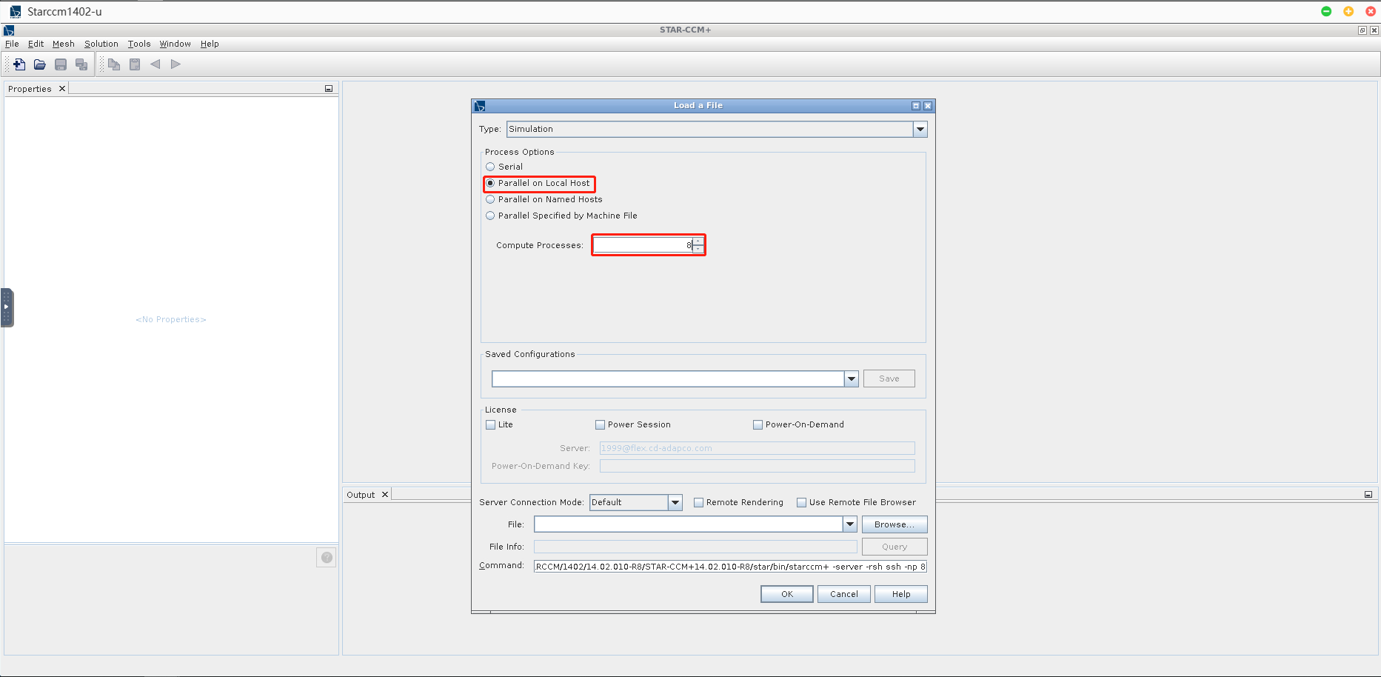This screenshot has width=1381, height=677.
Task: Open the Window menu
Action: click(x=175, y=44)
